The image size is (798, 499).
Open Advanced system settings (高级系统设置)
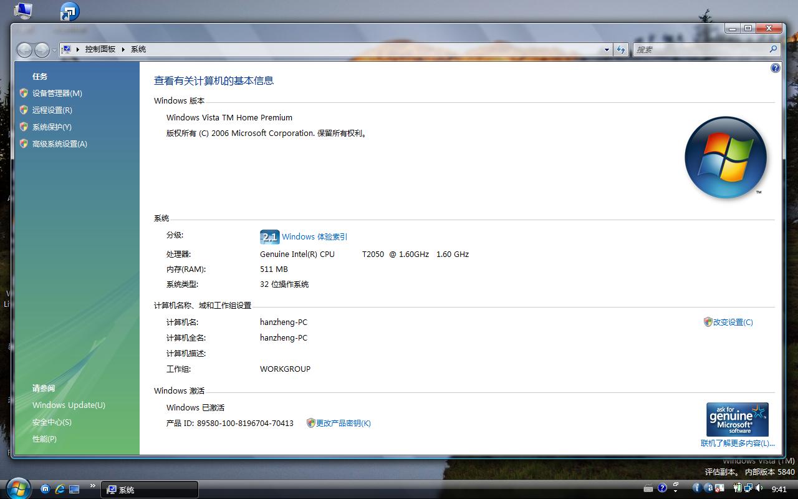60,144
